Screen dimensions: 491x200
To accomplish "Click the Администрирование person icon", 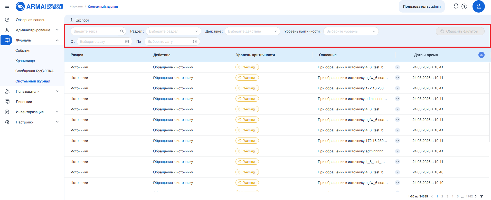I will point(7,30).
